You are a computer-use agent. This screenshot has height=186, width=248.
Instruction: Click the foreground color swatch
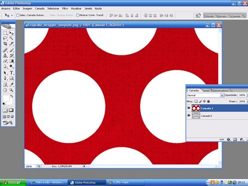6,98
